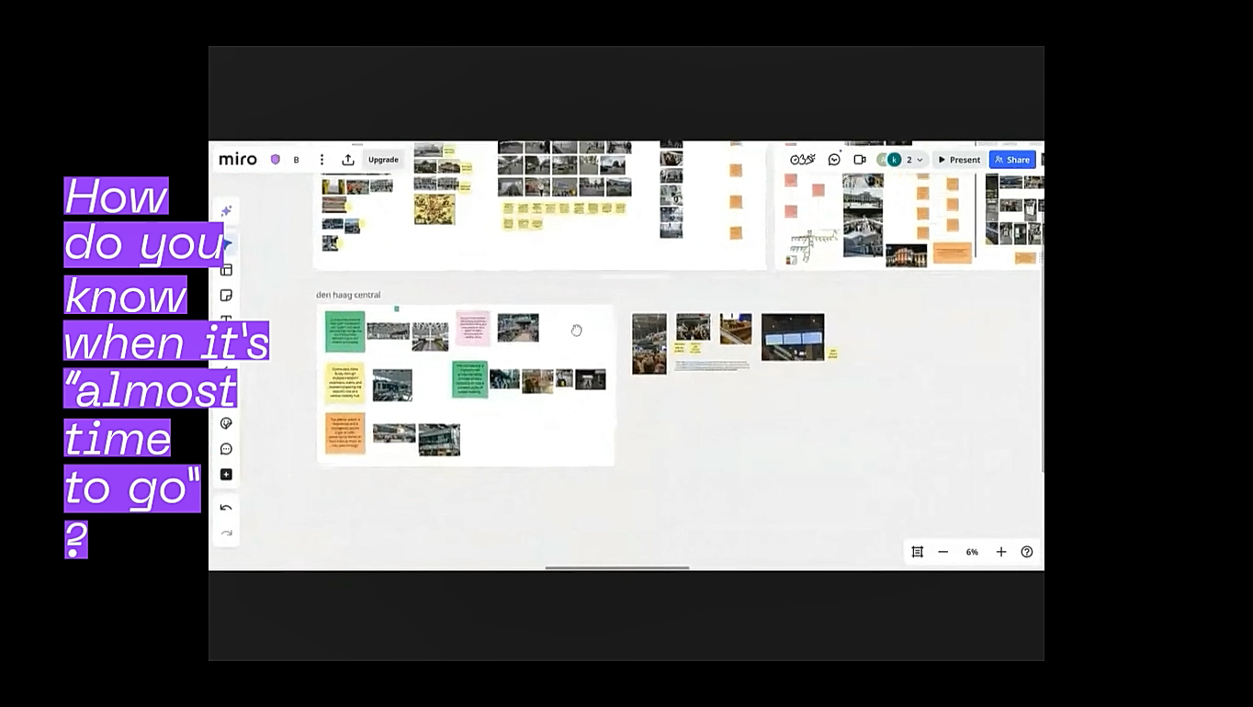Zoom out with the minus button
Viewport: 1253px width, 707px height.
click(943, 552)
